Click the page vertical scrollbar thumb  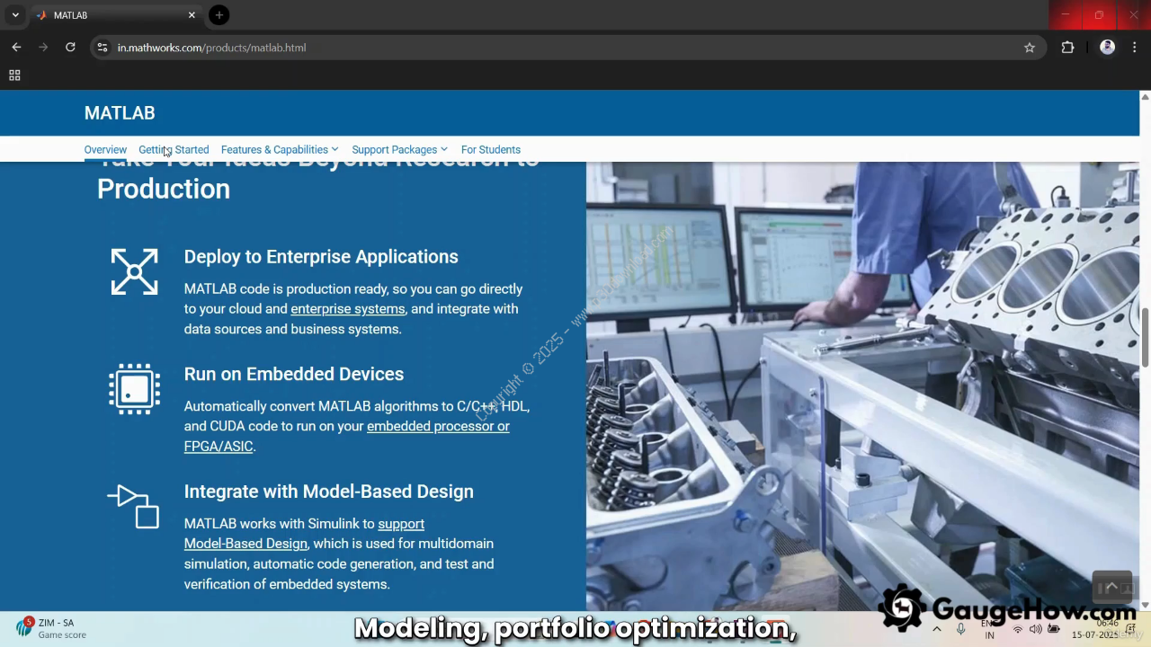(1145, 337)
